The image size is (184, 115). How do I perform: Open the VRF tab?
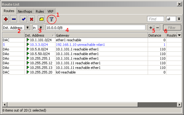click(50, 11)
